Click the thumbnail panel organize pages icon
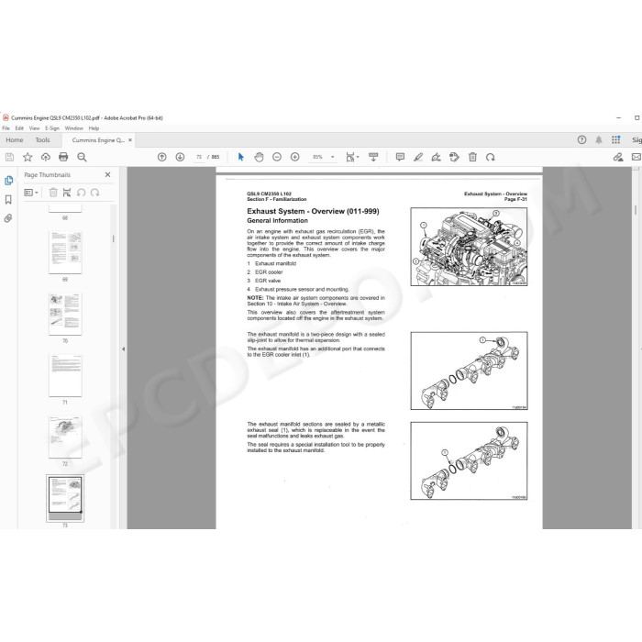Image resolution: width=642 pixels, height=642 pixels. pyautogui.click(x=67, y=193)
